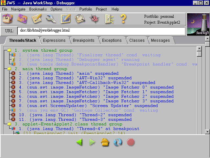Click the suspended icon of the "main" thread
The image size is (210, 158).
coord(13,73)
